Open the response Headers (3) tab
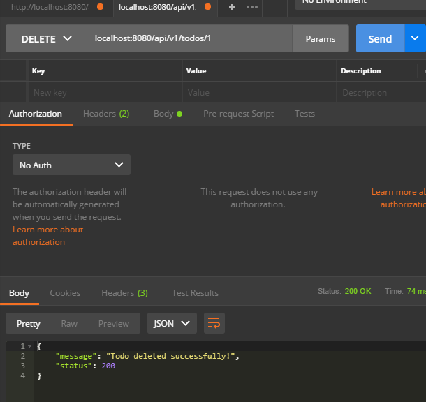This screenshot has height=402, width=426. coord(124,293)
